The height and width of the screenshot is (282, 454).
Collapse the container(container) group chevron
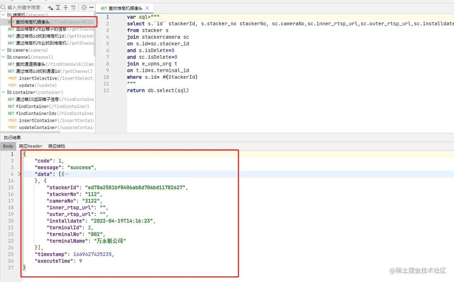tap(4, 92)
